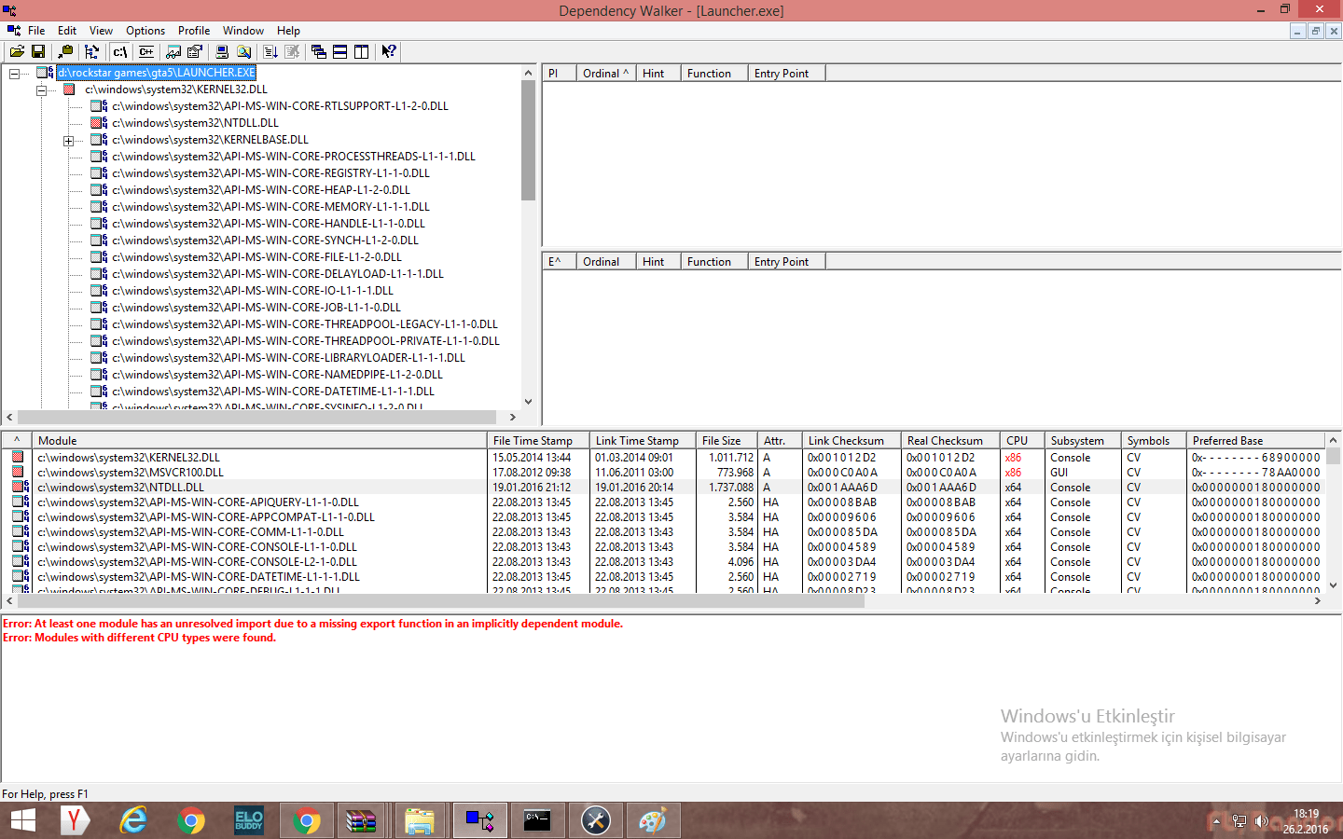Image resolution: width=1343 pixels, height=839 pixels.
Task: Open the Edit menu
Action: point(67,31)
